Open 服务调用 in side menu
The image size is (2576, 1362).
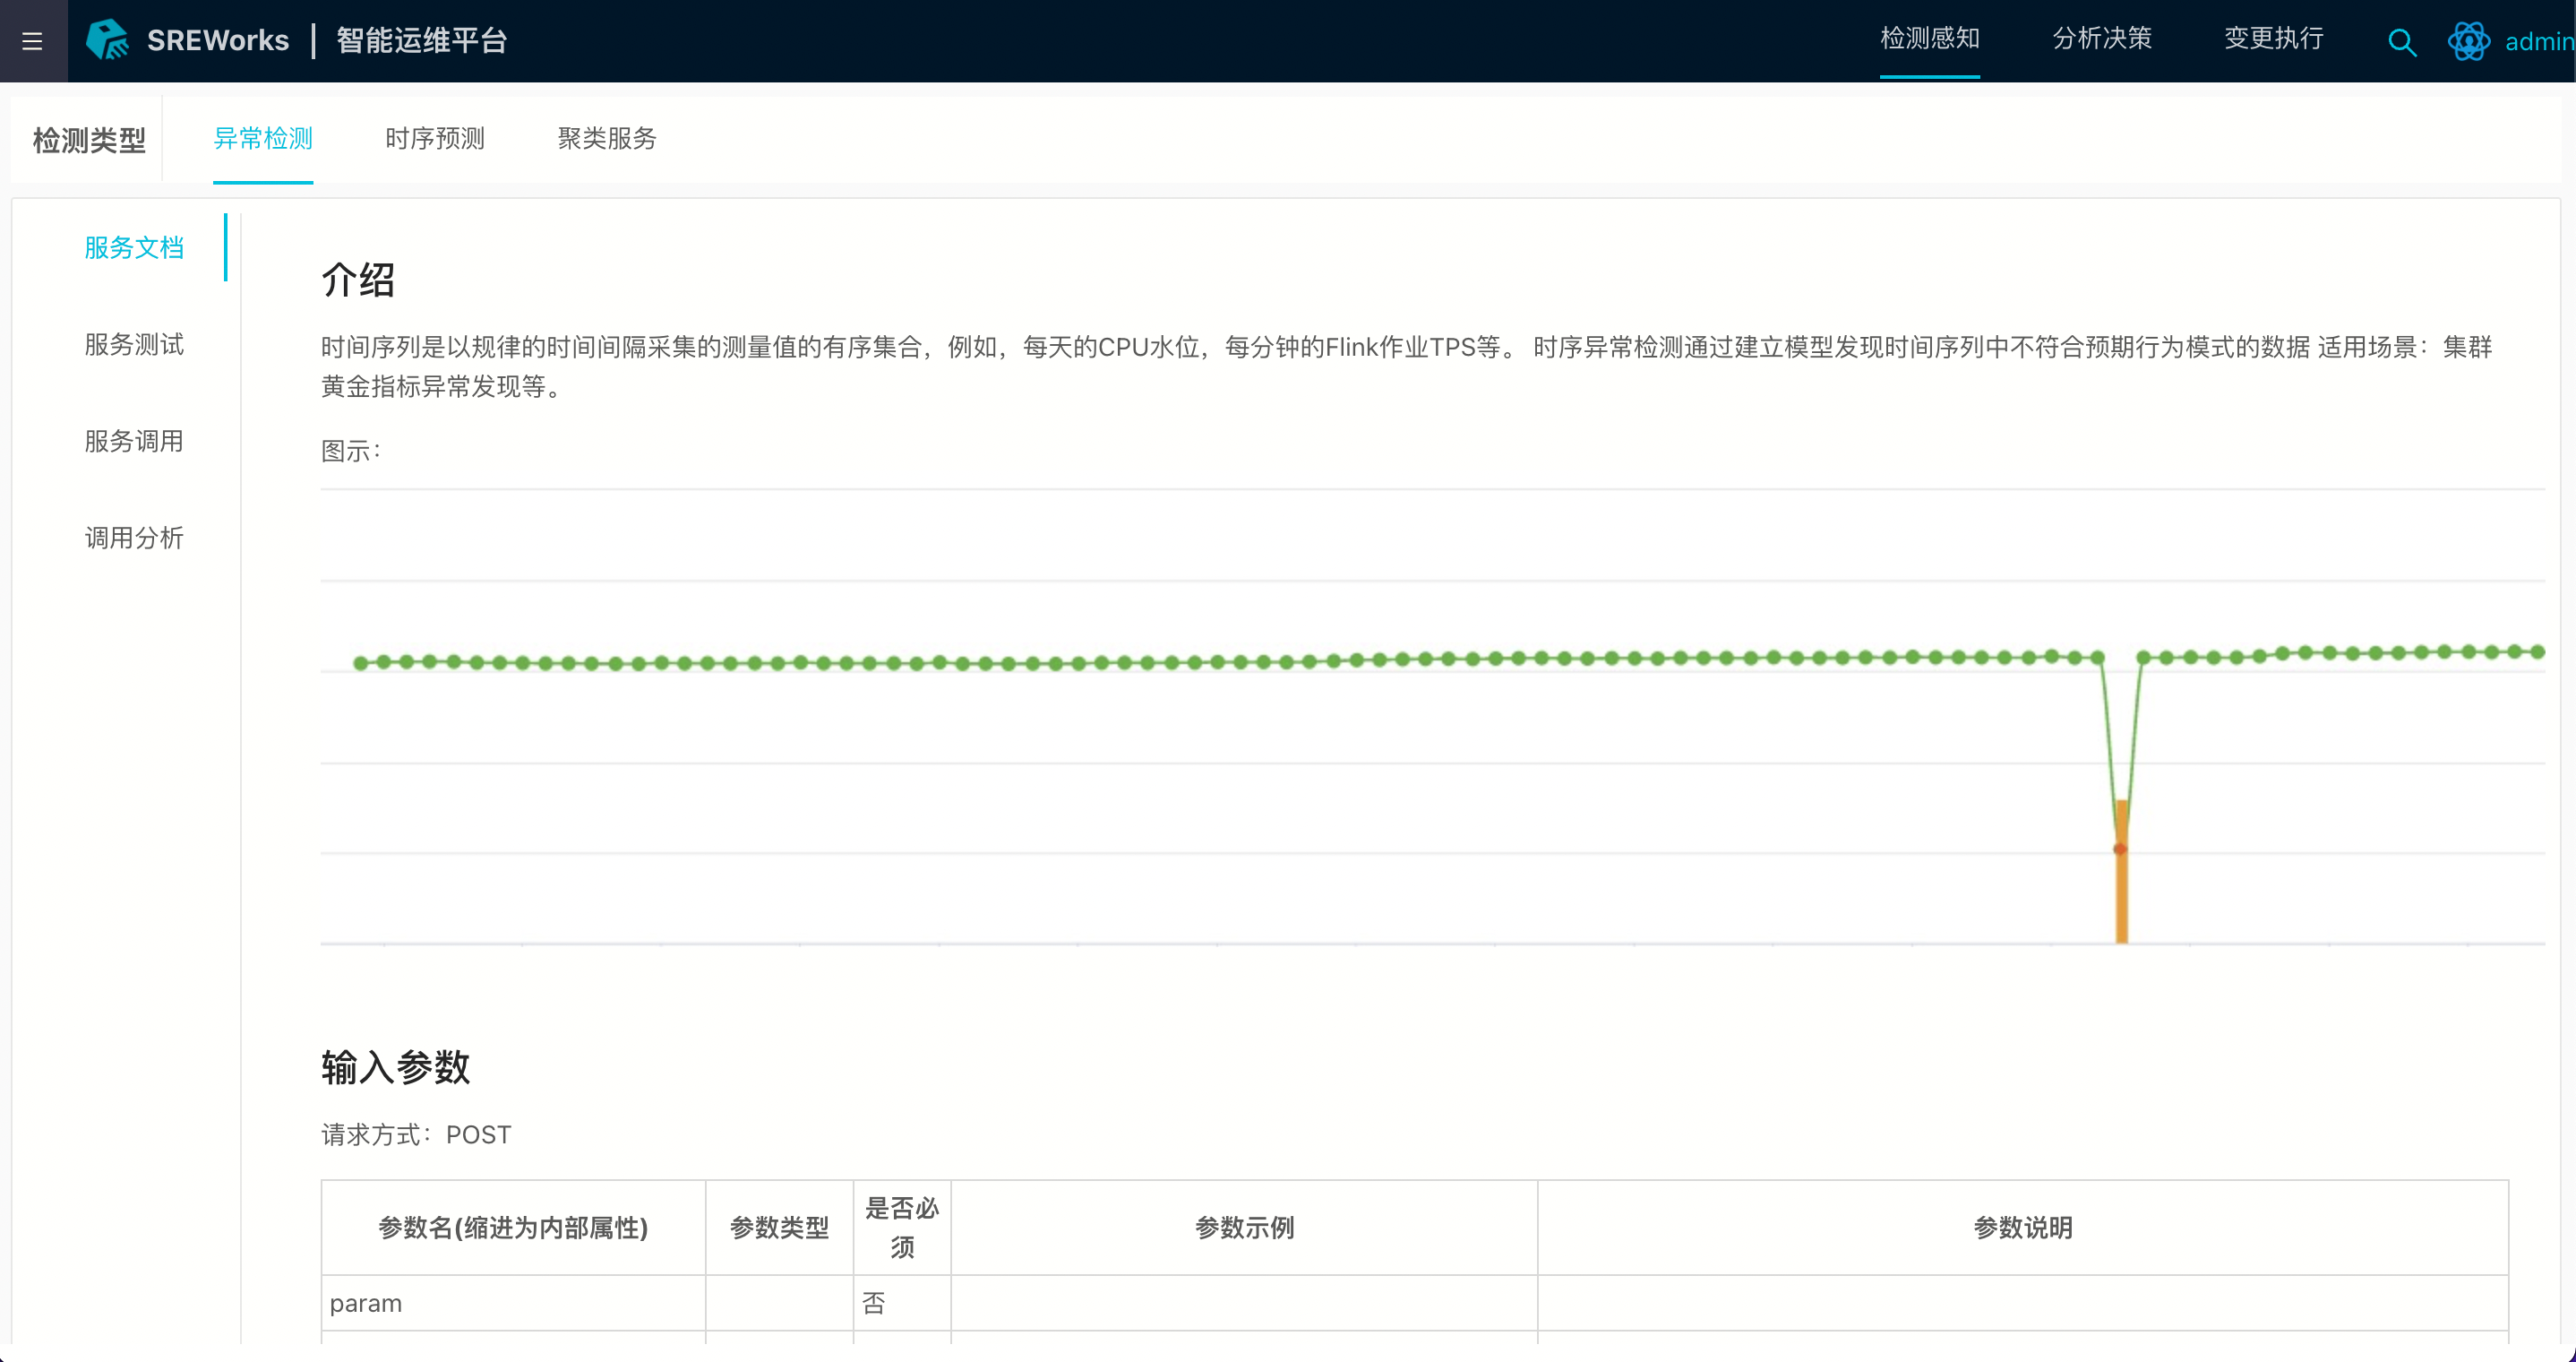point(134,442)
